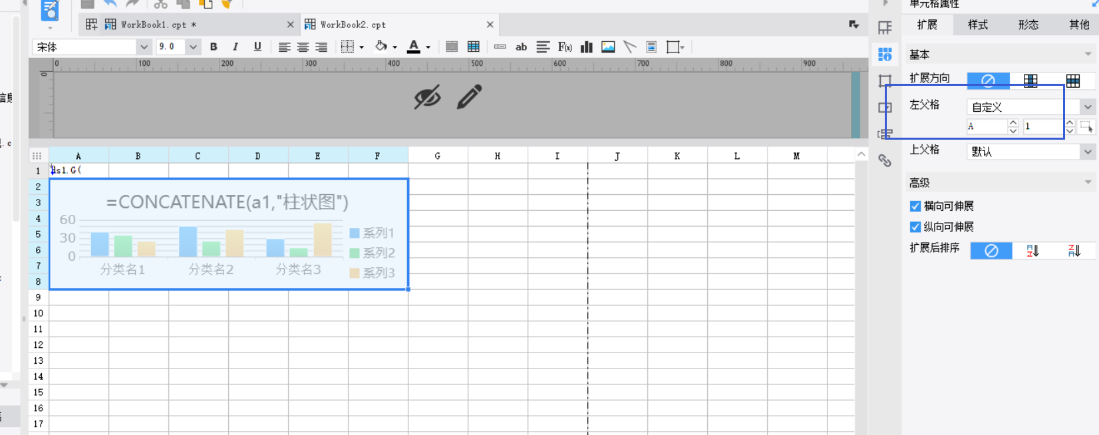Insert rich text element
This screenshot has width=1099, height=435.
(543, 47)
